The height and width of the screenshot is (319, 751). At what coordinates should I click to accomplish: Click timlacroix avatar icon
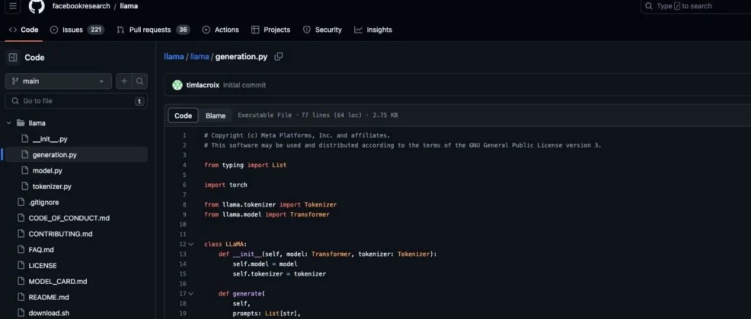(x=177, y=85)
